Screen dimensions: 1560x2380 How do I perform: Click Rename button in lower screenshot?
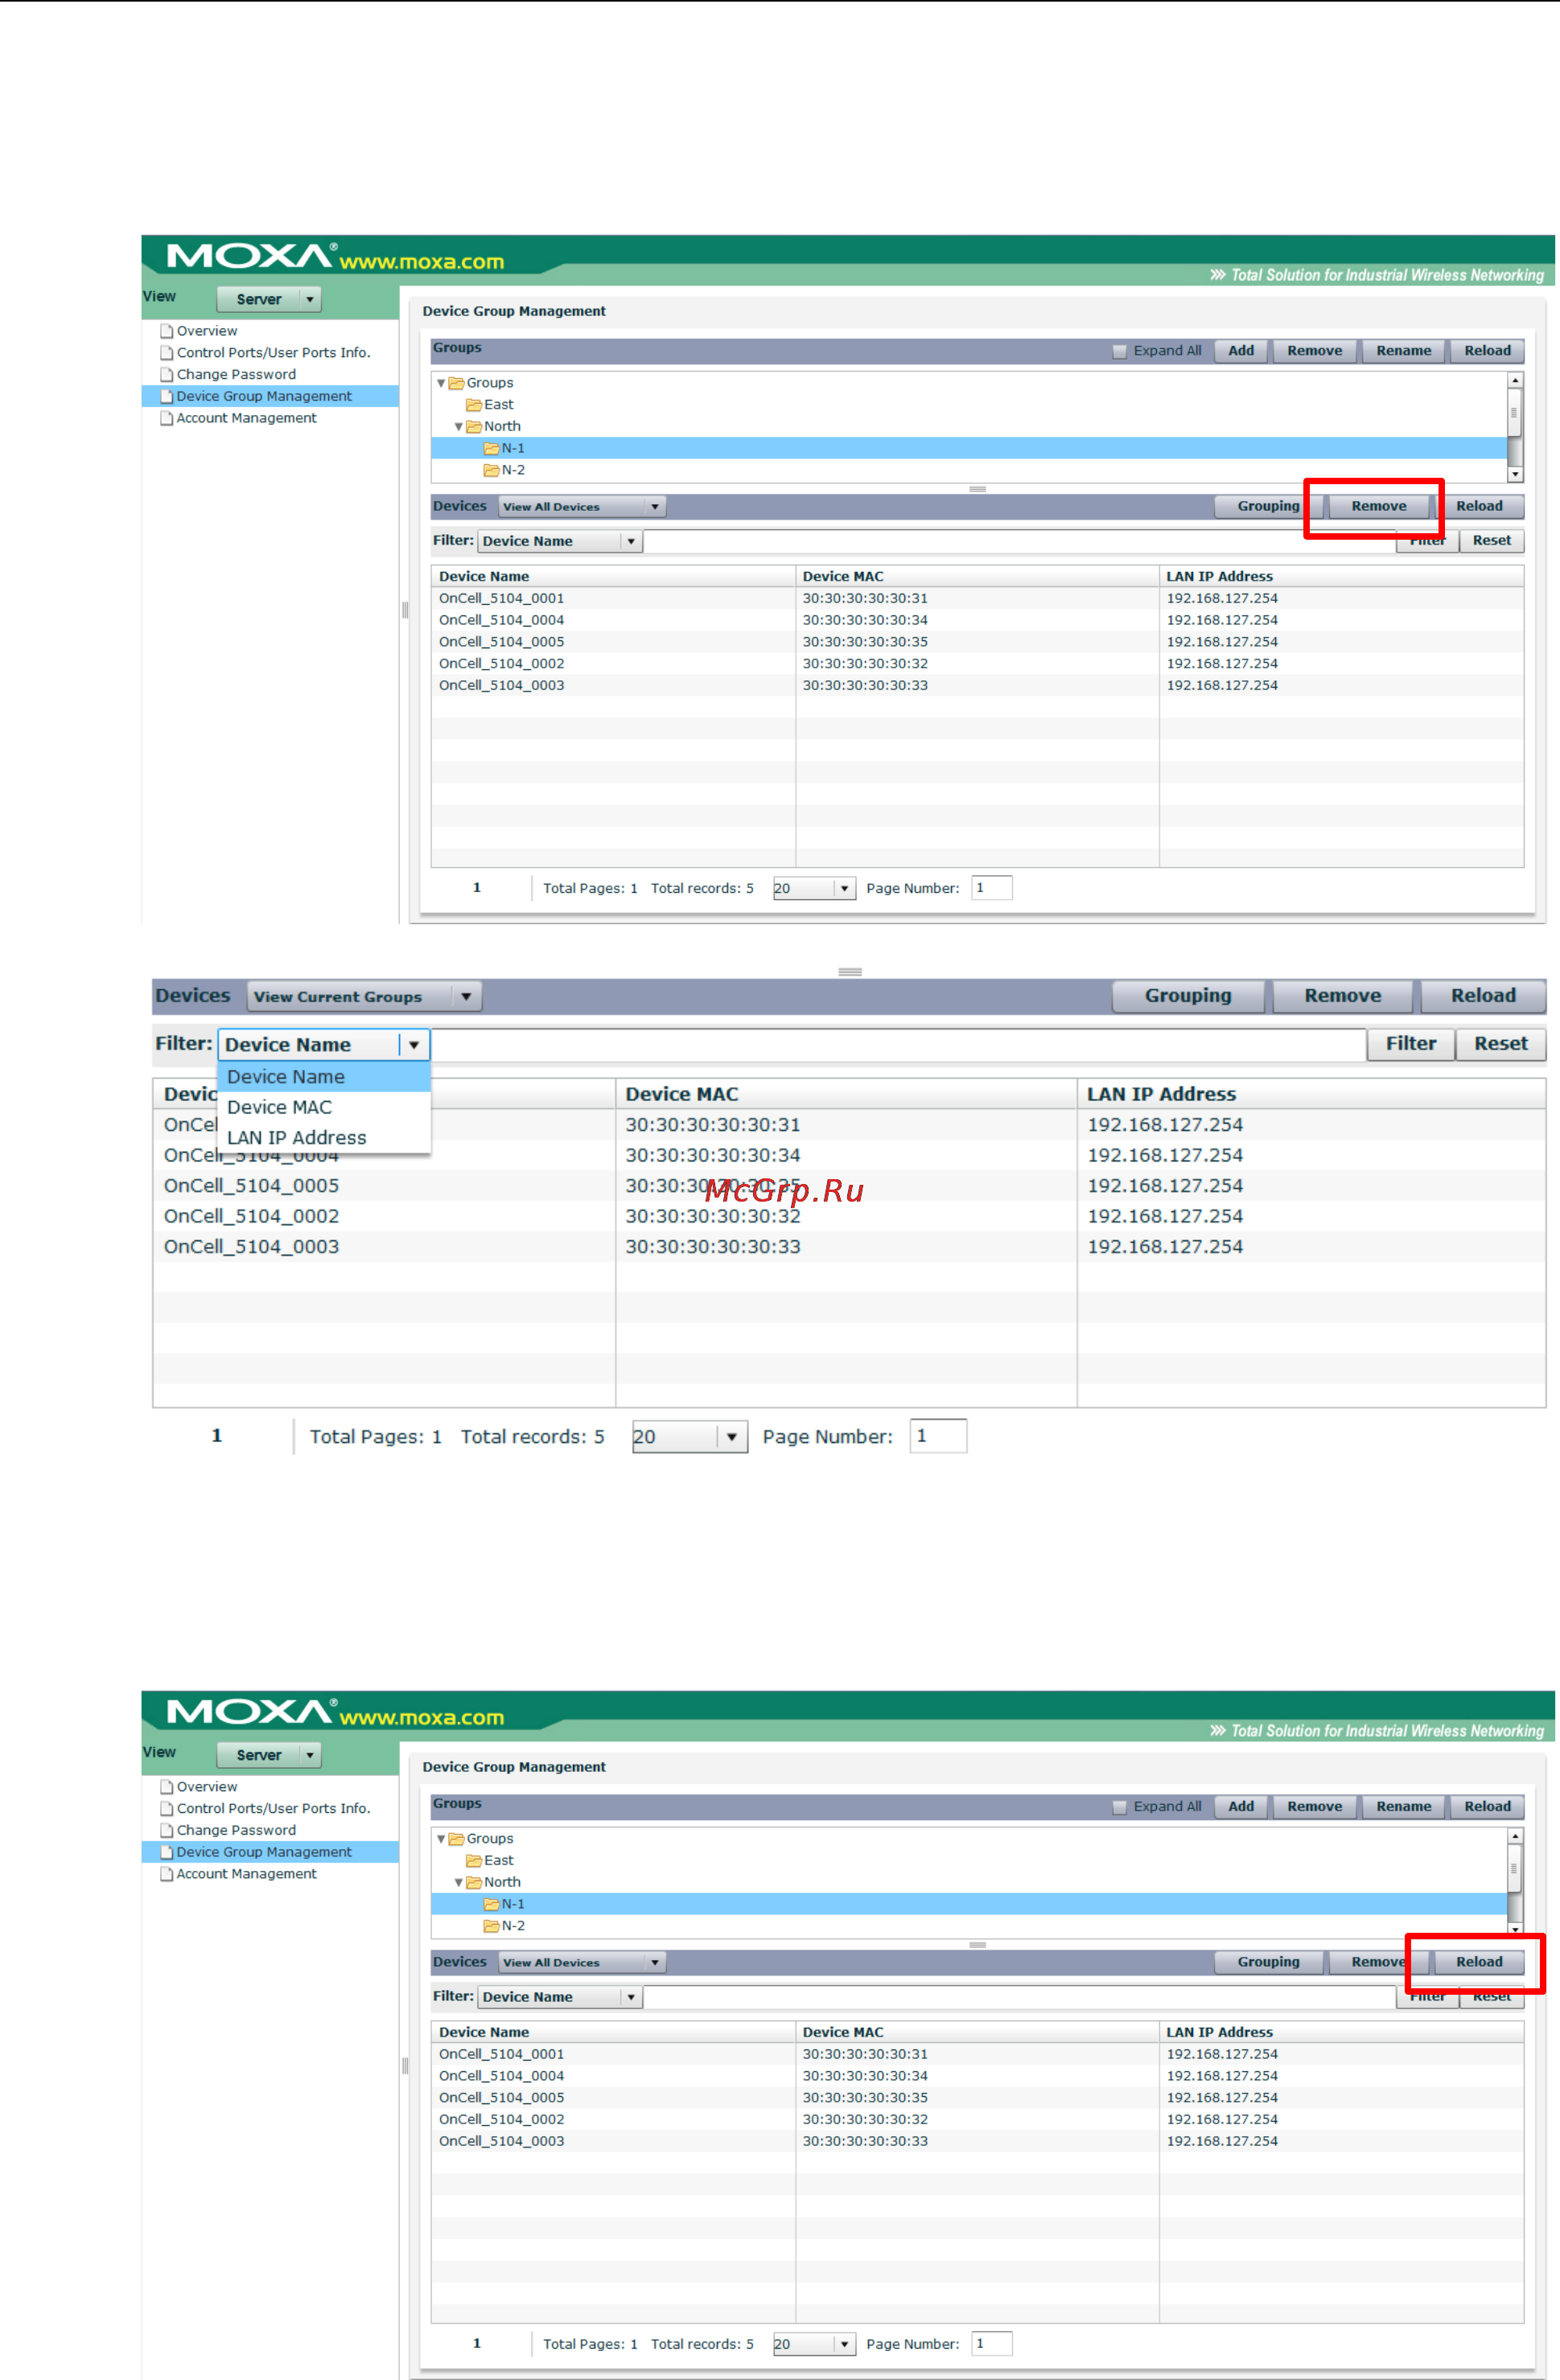(x=1403, y=1807)
